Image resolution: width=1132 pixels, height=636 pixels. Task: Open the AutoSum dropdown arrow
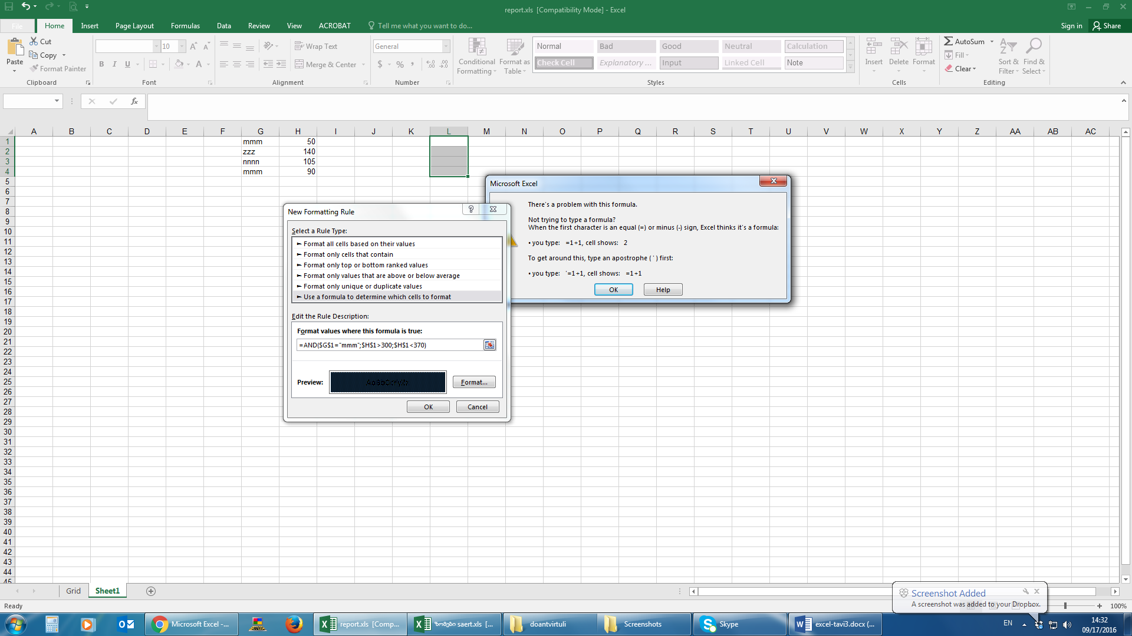(x=992, y=41)
